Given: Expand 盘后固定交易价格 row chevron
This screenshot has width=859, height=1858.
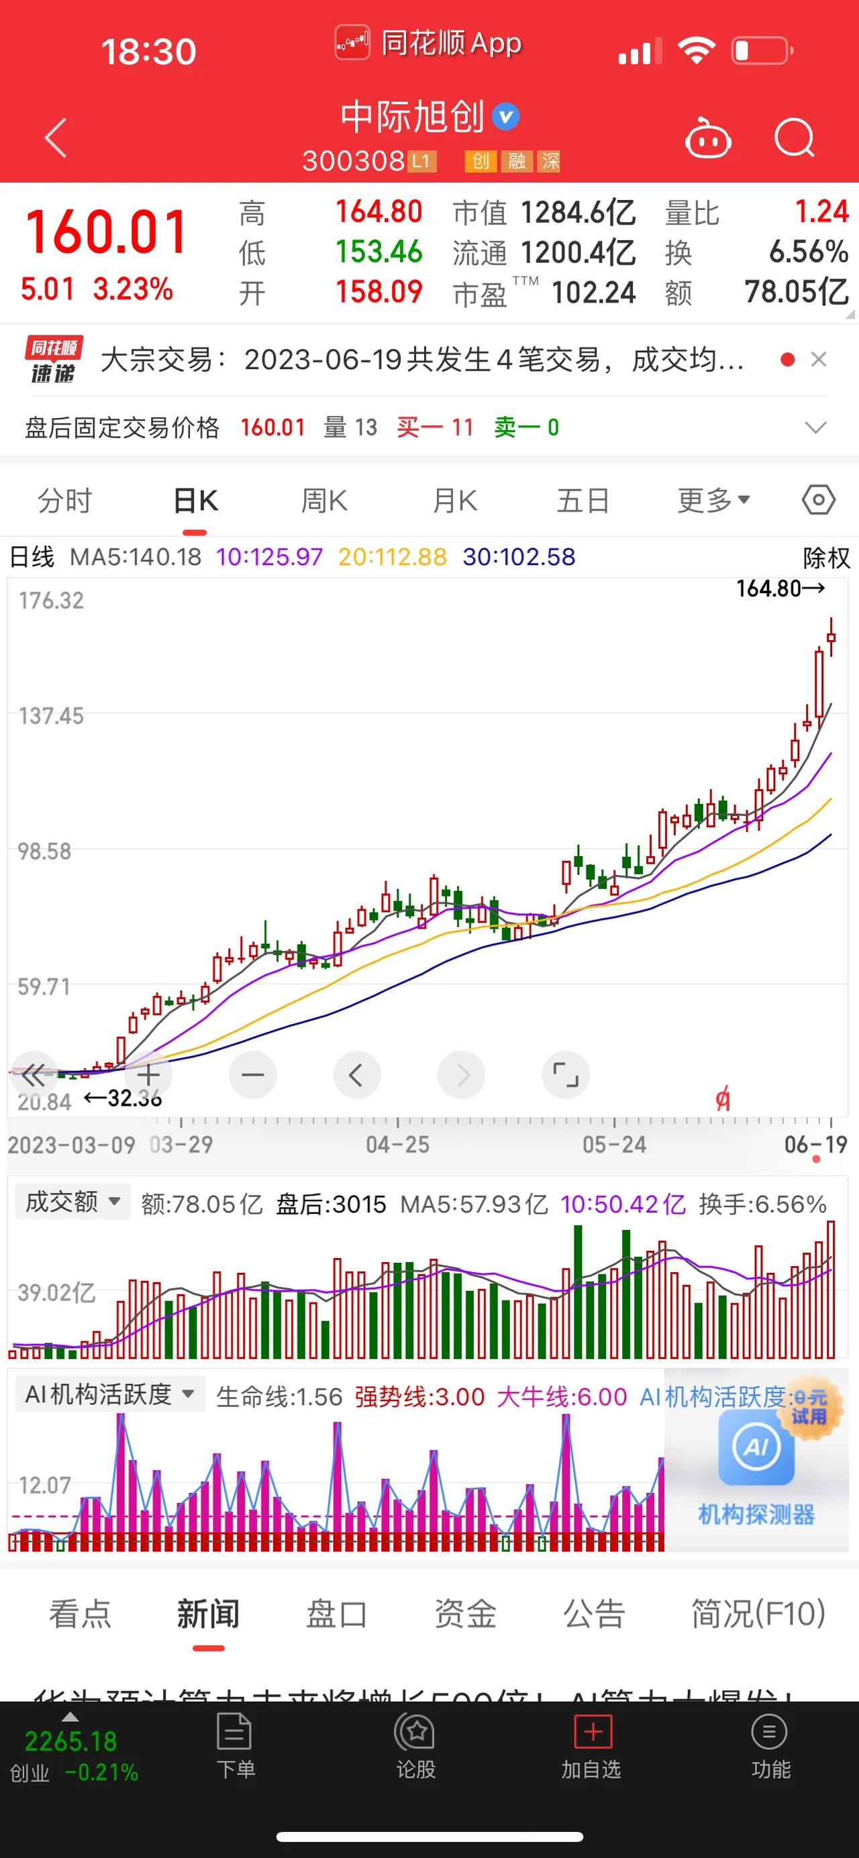Looking at the screenshot, I should coord(815,427).
